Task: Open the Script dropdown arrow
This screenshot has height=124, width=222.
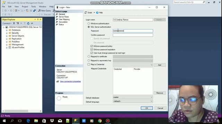Action: [94, 13]
